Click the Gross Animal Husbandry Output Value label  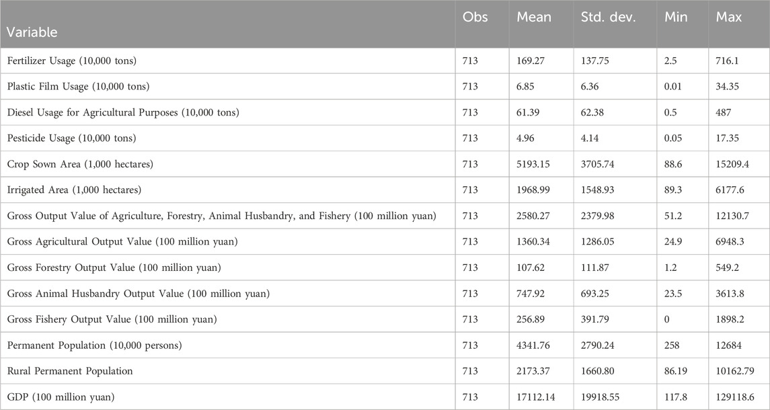point(138,294)
